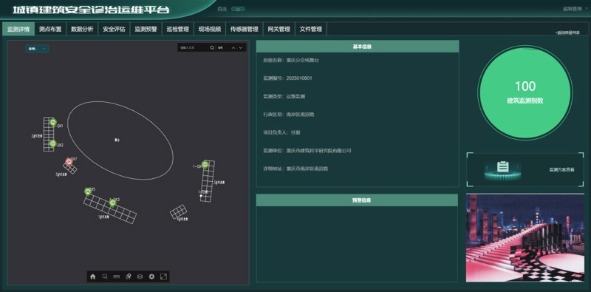Select the measure ruler tool in viewer toolbar
This screenshot has height=292, width=591.
(117, 276)
